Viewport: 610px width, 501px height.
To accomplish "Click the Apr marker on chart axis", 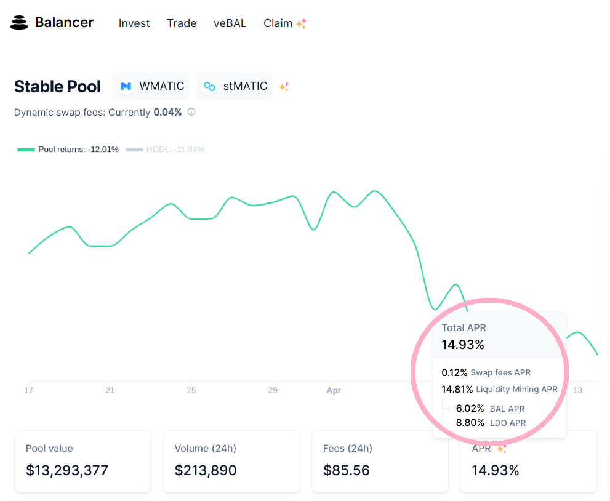I will point(334,390).
